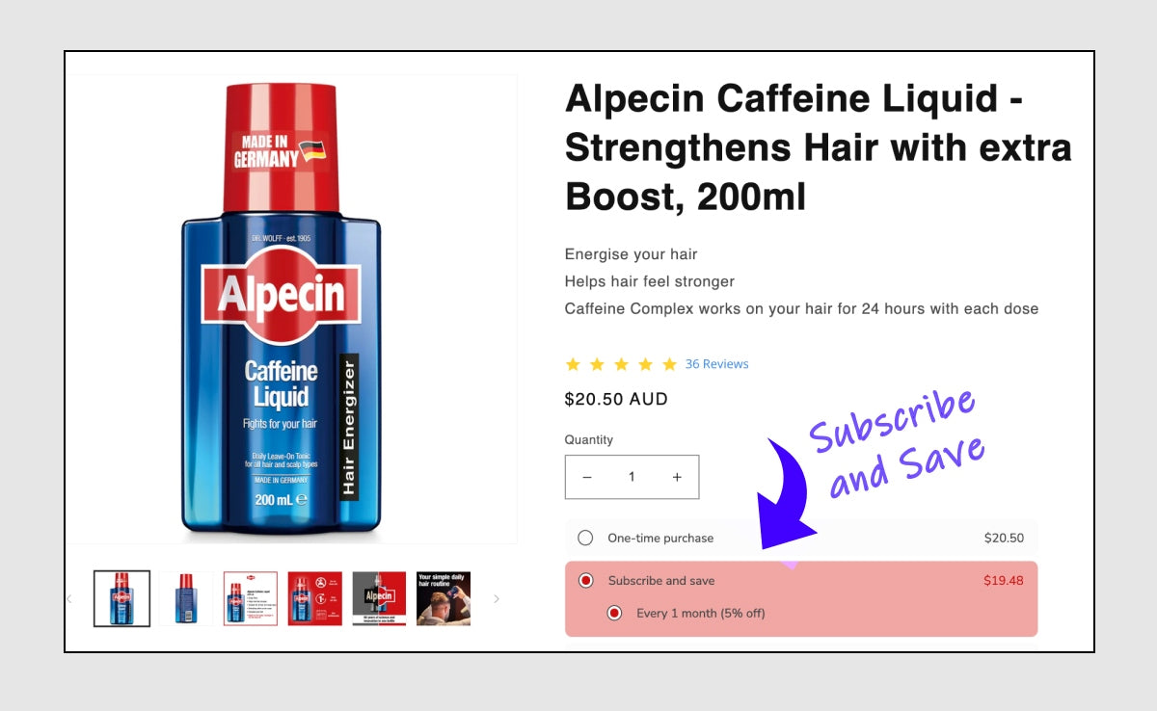View the daily hair routine thumbnail
This screenshot has width=1157, height=711.
pos(444,598)
